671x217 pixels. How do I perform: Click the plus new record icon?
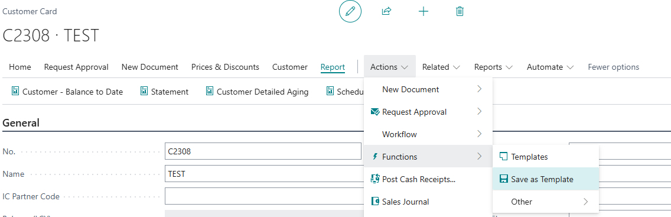pyautogui.click(x=424, y=12)
